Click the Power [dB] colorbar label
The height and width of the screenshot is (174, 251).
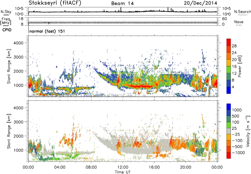(240, 66)
